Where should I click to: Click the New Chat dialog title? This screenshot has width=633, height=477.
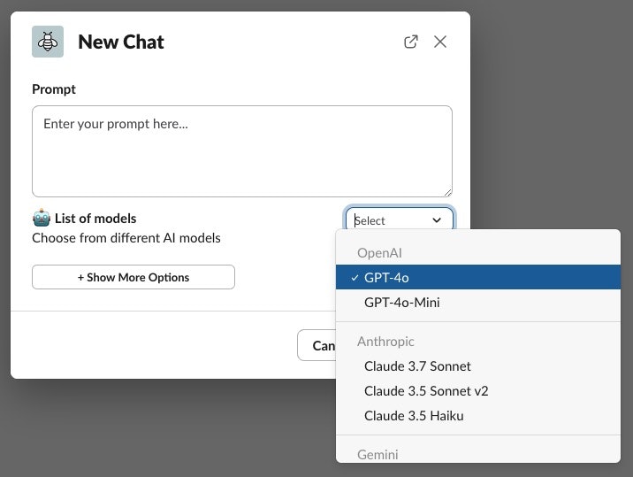click(121, 42)
